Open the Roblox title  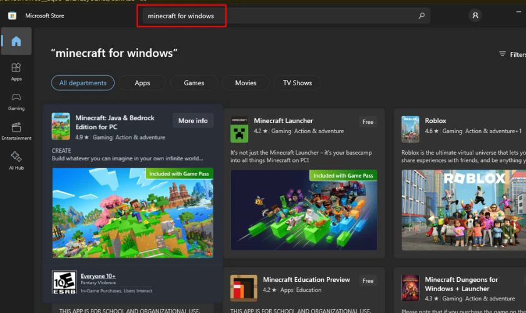(435, 120)
